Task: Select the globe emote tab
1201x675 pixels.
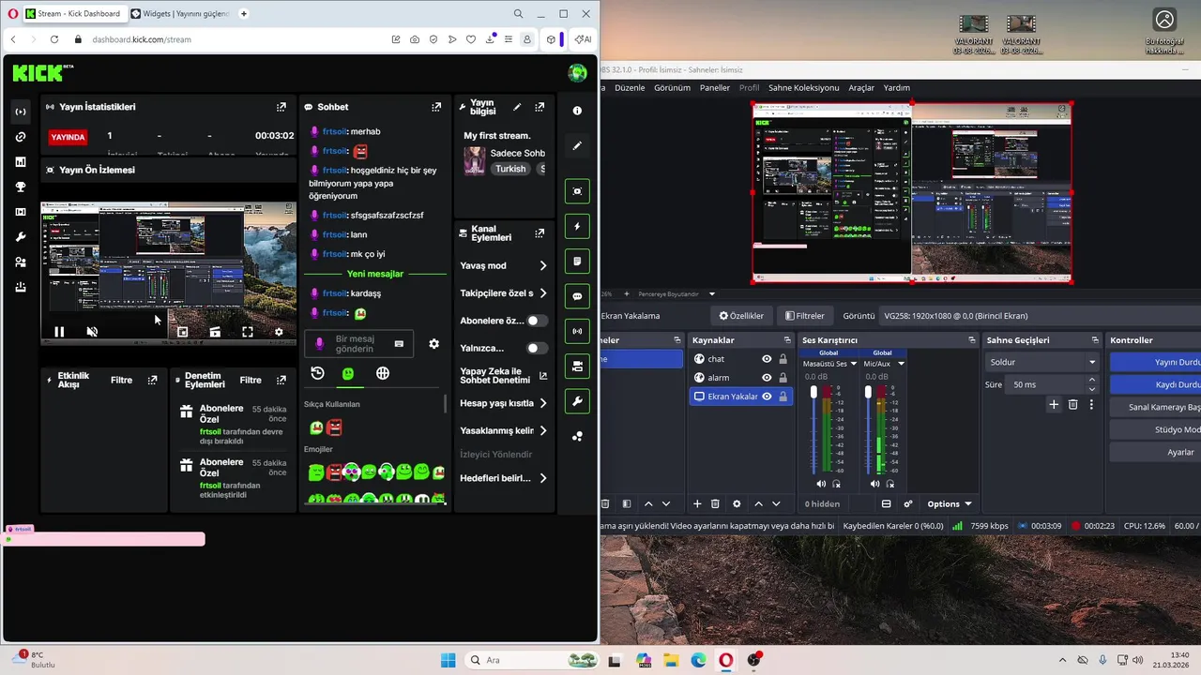Action: [383, 373]
